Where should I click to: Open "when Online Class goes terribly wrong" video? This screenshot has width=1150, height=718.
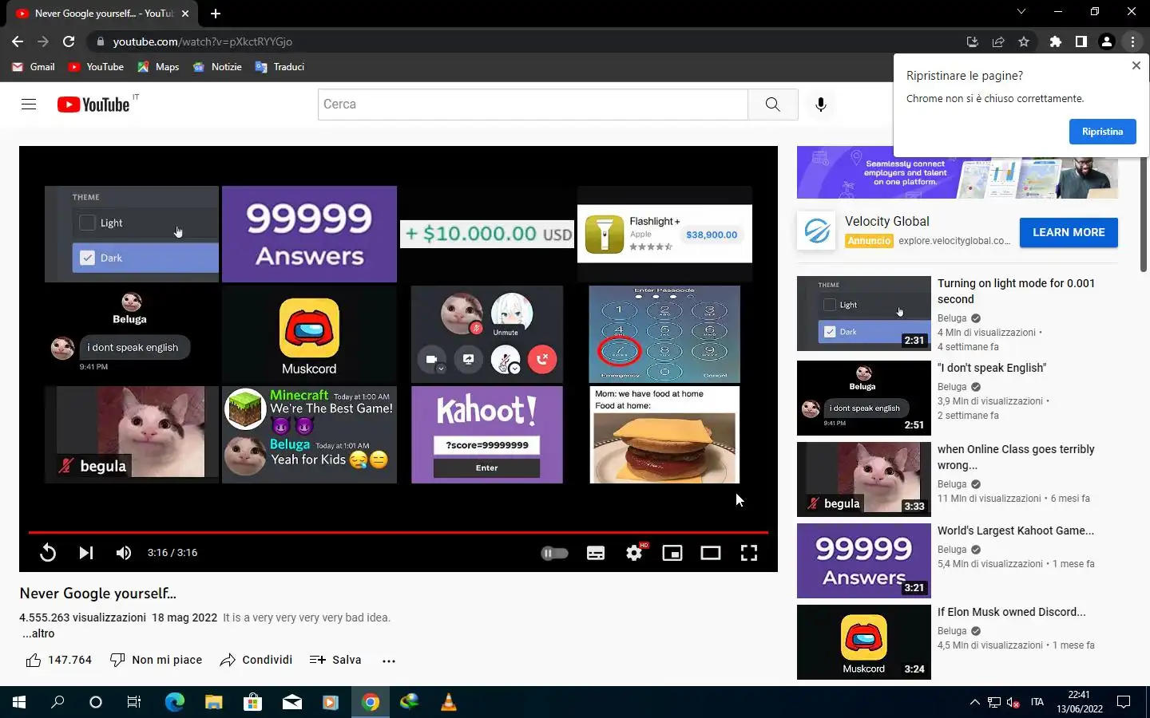click(x=1016, y=457)
